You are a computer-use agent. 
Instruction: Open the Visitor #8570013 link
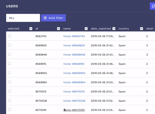[74, 92]
